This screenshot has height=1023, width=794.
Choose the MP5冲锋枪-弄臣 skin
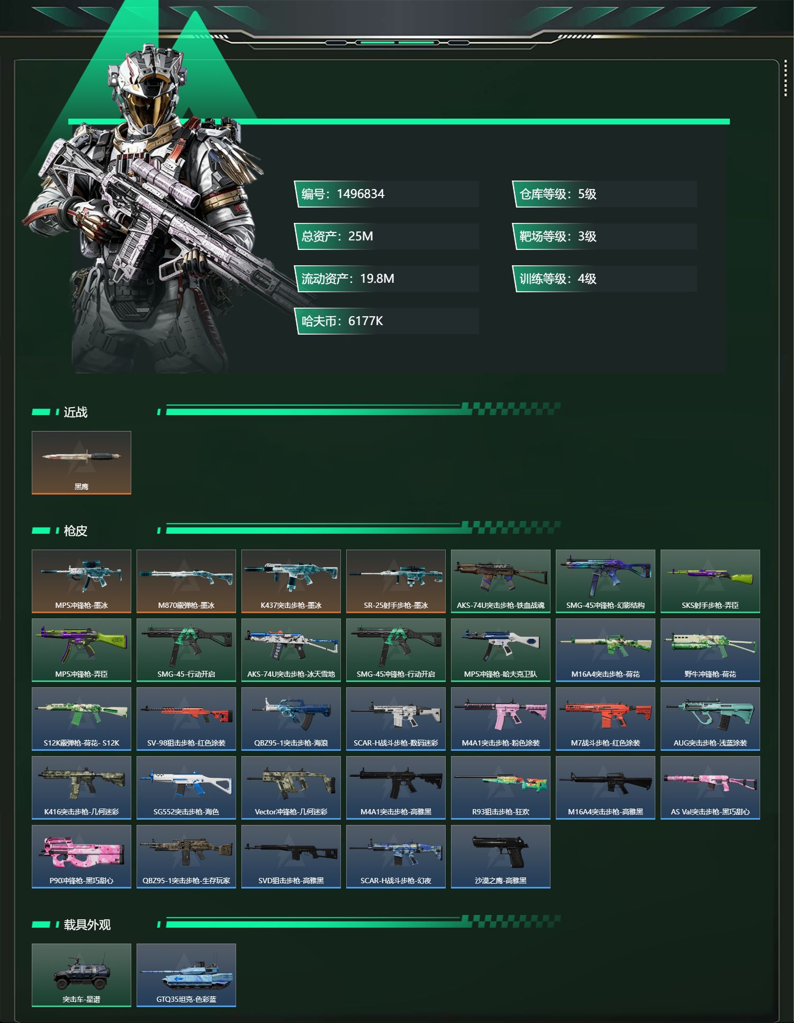pyautogui.click(x=82, y=650)
